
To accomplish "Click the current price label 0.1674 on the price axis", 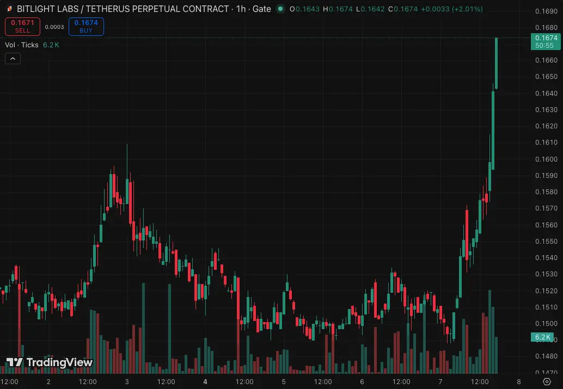I will [546, 42].
